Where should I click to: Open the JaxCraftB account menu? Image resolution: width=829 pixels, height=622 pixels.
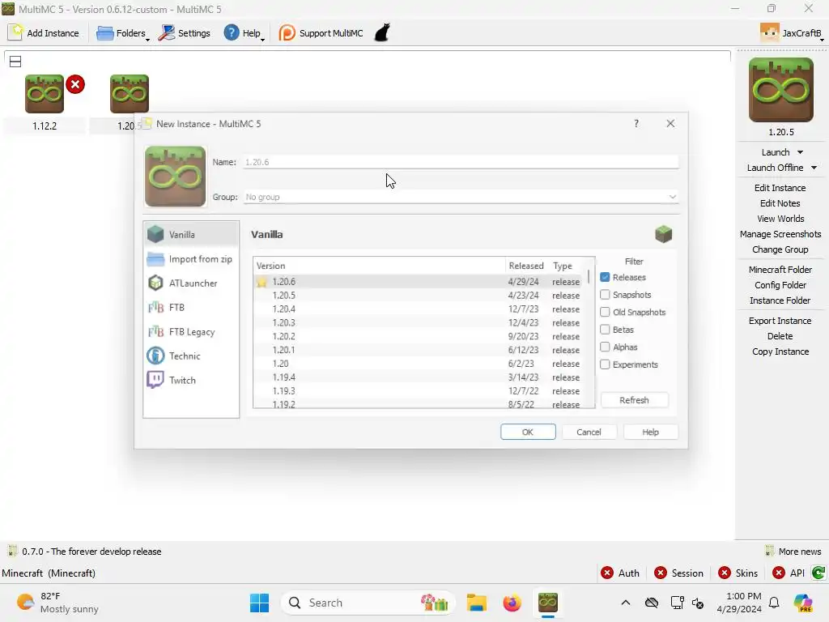792,32
